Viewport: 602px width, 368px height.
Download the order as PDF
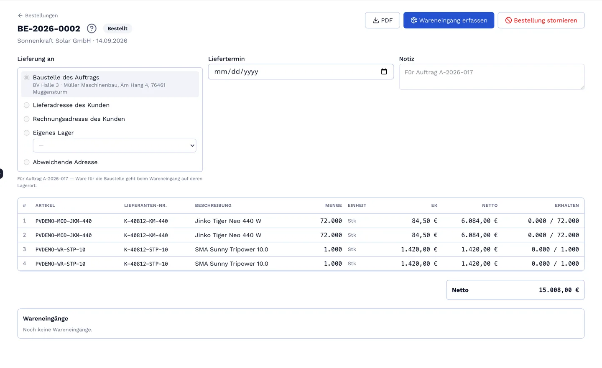point(383,20)
